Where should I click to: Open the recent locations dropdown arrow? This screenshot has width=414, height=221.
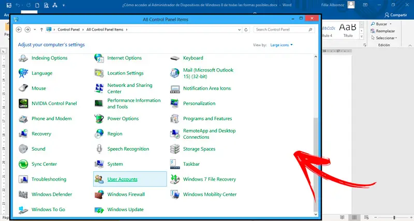[x=35, y=30]
